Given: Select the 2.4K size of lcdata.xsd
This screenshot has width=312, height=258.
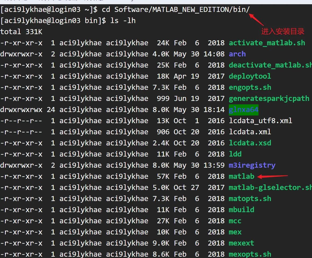Looking at the screenshot, I should (x=161, y=143).
